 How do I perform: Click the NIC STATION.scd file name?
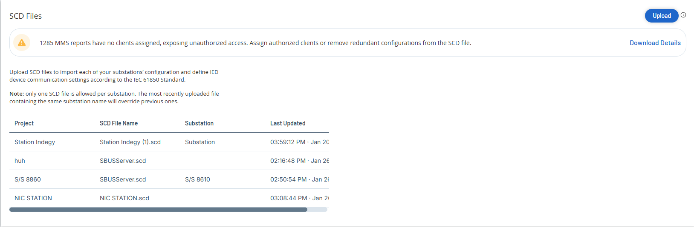124,198
